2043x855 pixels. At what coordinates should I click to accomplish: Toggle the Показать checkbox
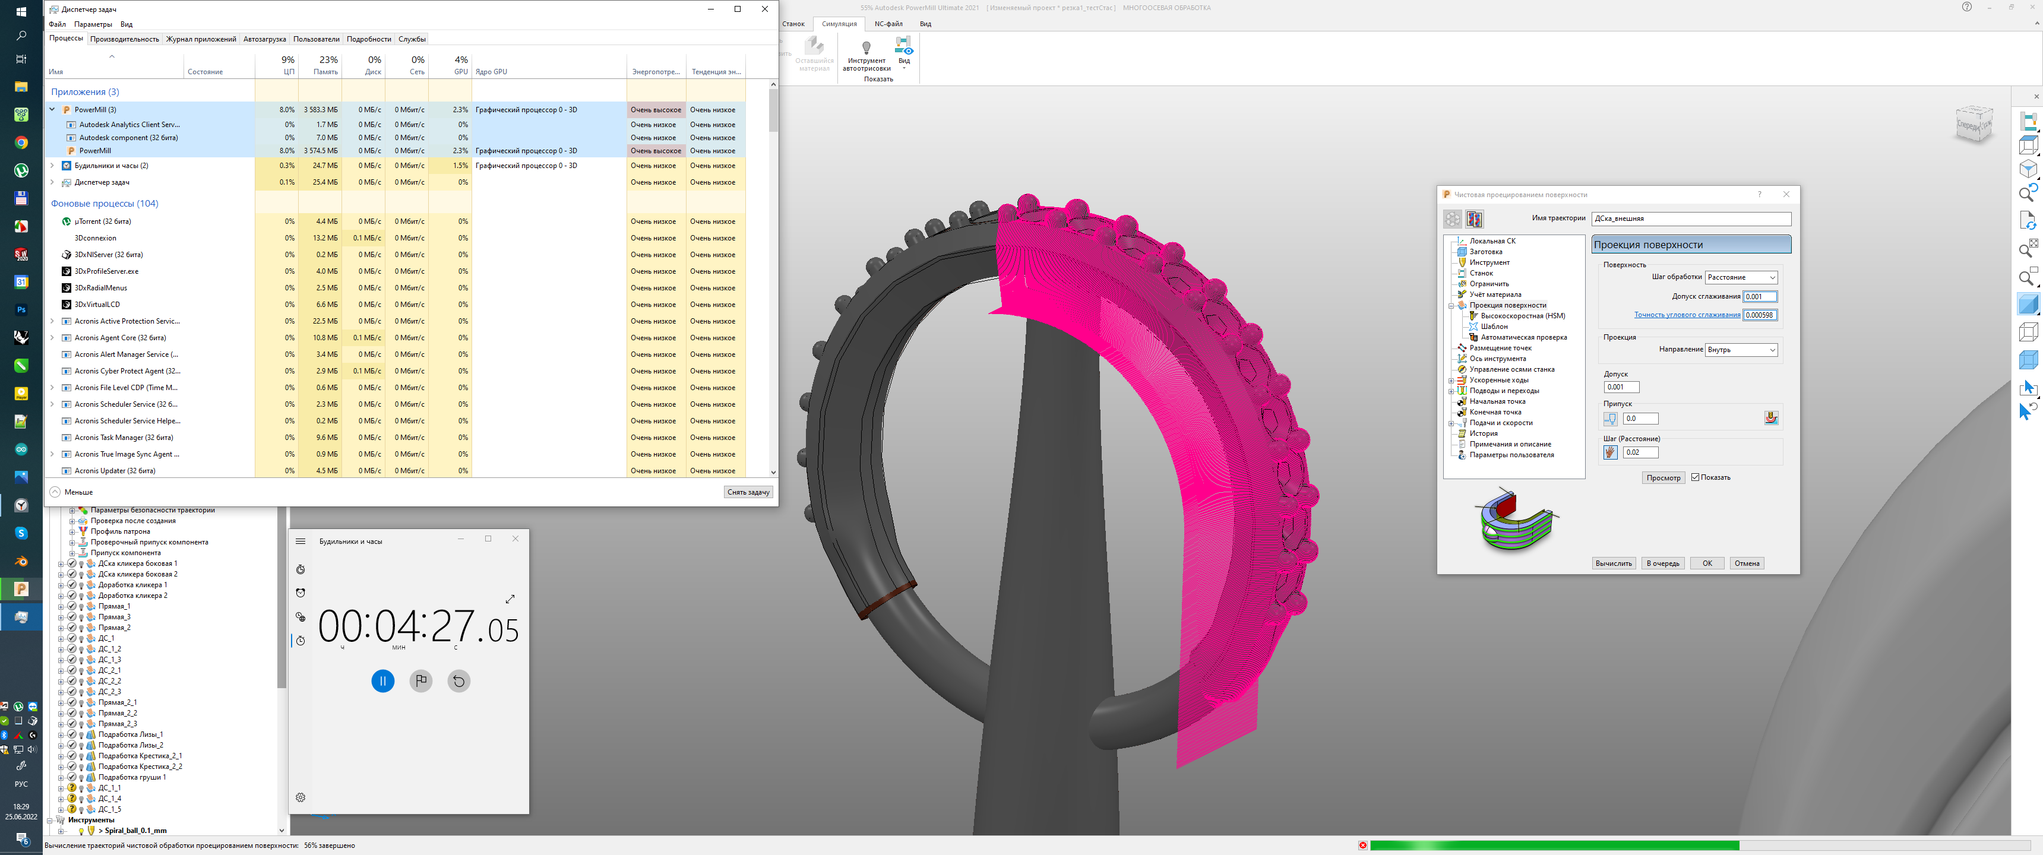pyautogui.click(x=1695, y=477)
